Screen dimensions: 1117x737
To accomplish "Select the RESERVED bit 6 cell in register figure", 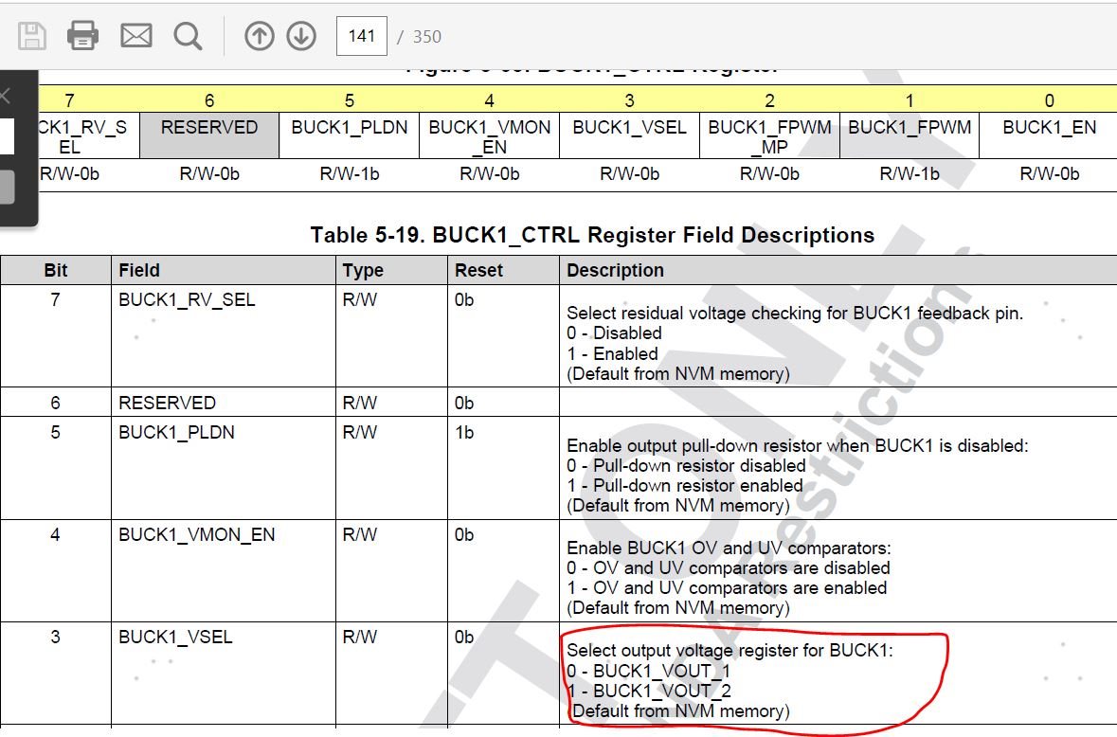I will [x=209, y=136].
